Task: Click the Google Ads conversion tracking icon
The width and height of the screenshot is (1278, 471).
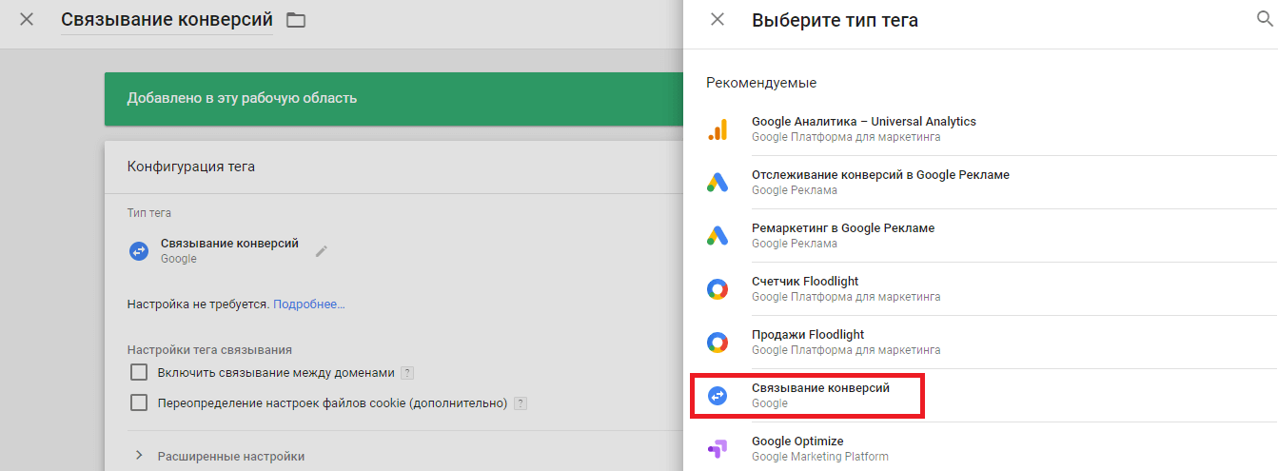Action: pyautogui.click(x=718, y=183)
